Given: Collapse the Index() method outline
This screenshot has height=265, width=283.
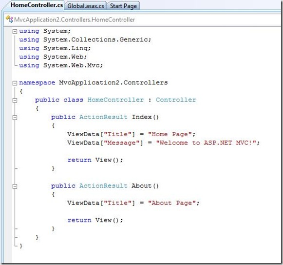Looking at the screenshot, I should tap(15, 118).
